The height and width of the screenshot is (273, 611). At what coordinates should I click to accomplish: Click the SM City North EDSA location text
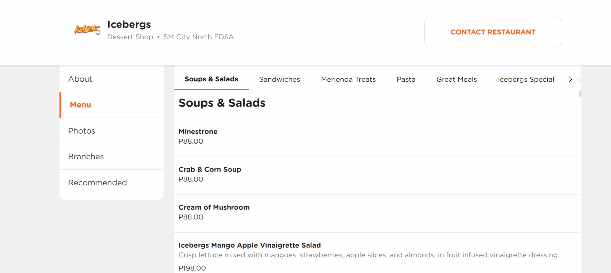coord(198,37)
